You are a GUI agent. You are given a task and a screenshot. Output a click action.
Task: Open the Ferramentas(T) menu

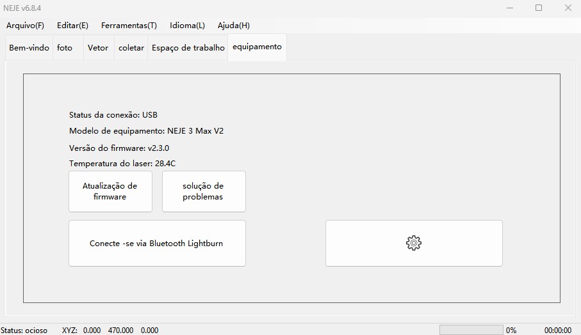coord(129,26)
